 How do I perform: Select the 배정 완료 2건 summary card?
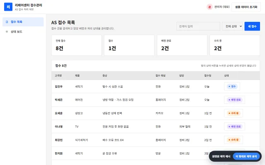(182, 45)
